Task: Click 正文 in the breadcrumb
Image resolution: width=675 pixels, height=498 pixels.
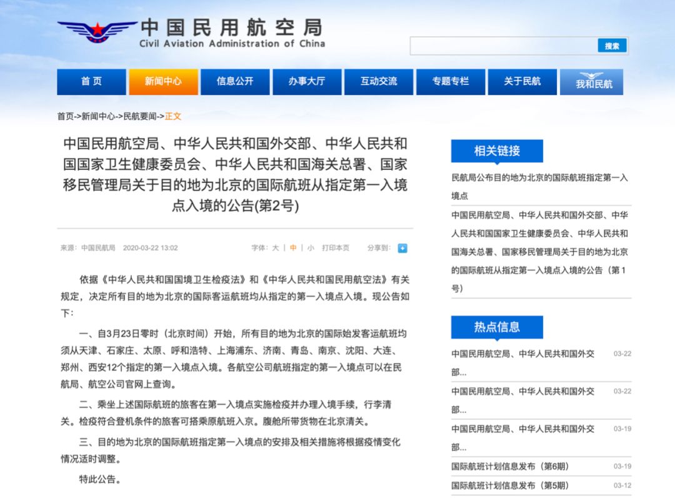Action: pyautogui.click(x=173, y=116)
